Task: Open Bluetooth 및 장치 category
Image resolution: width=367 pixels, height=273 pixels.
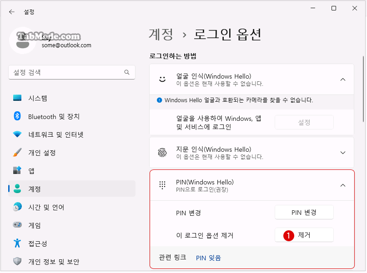Action: pyautogui.click(x=72, y=116)
